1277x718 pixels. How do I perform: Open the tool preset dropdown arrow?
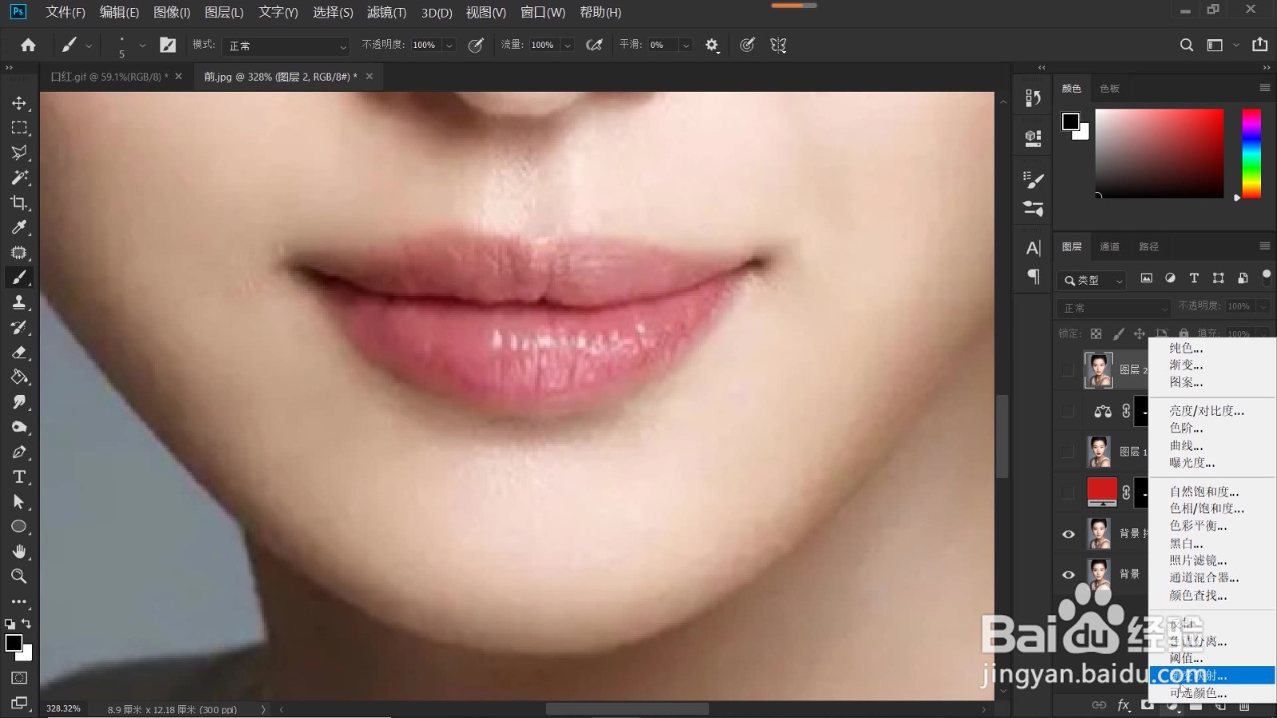[x=89, y=46]
